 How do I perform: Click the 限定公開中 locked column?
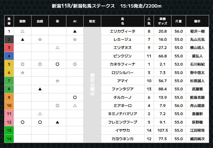coord(92,85)
